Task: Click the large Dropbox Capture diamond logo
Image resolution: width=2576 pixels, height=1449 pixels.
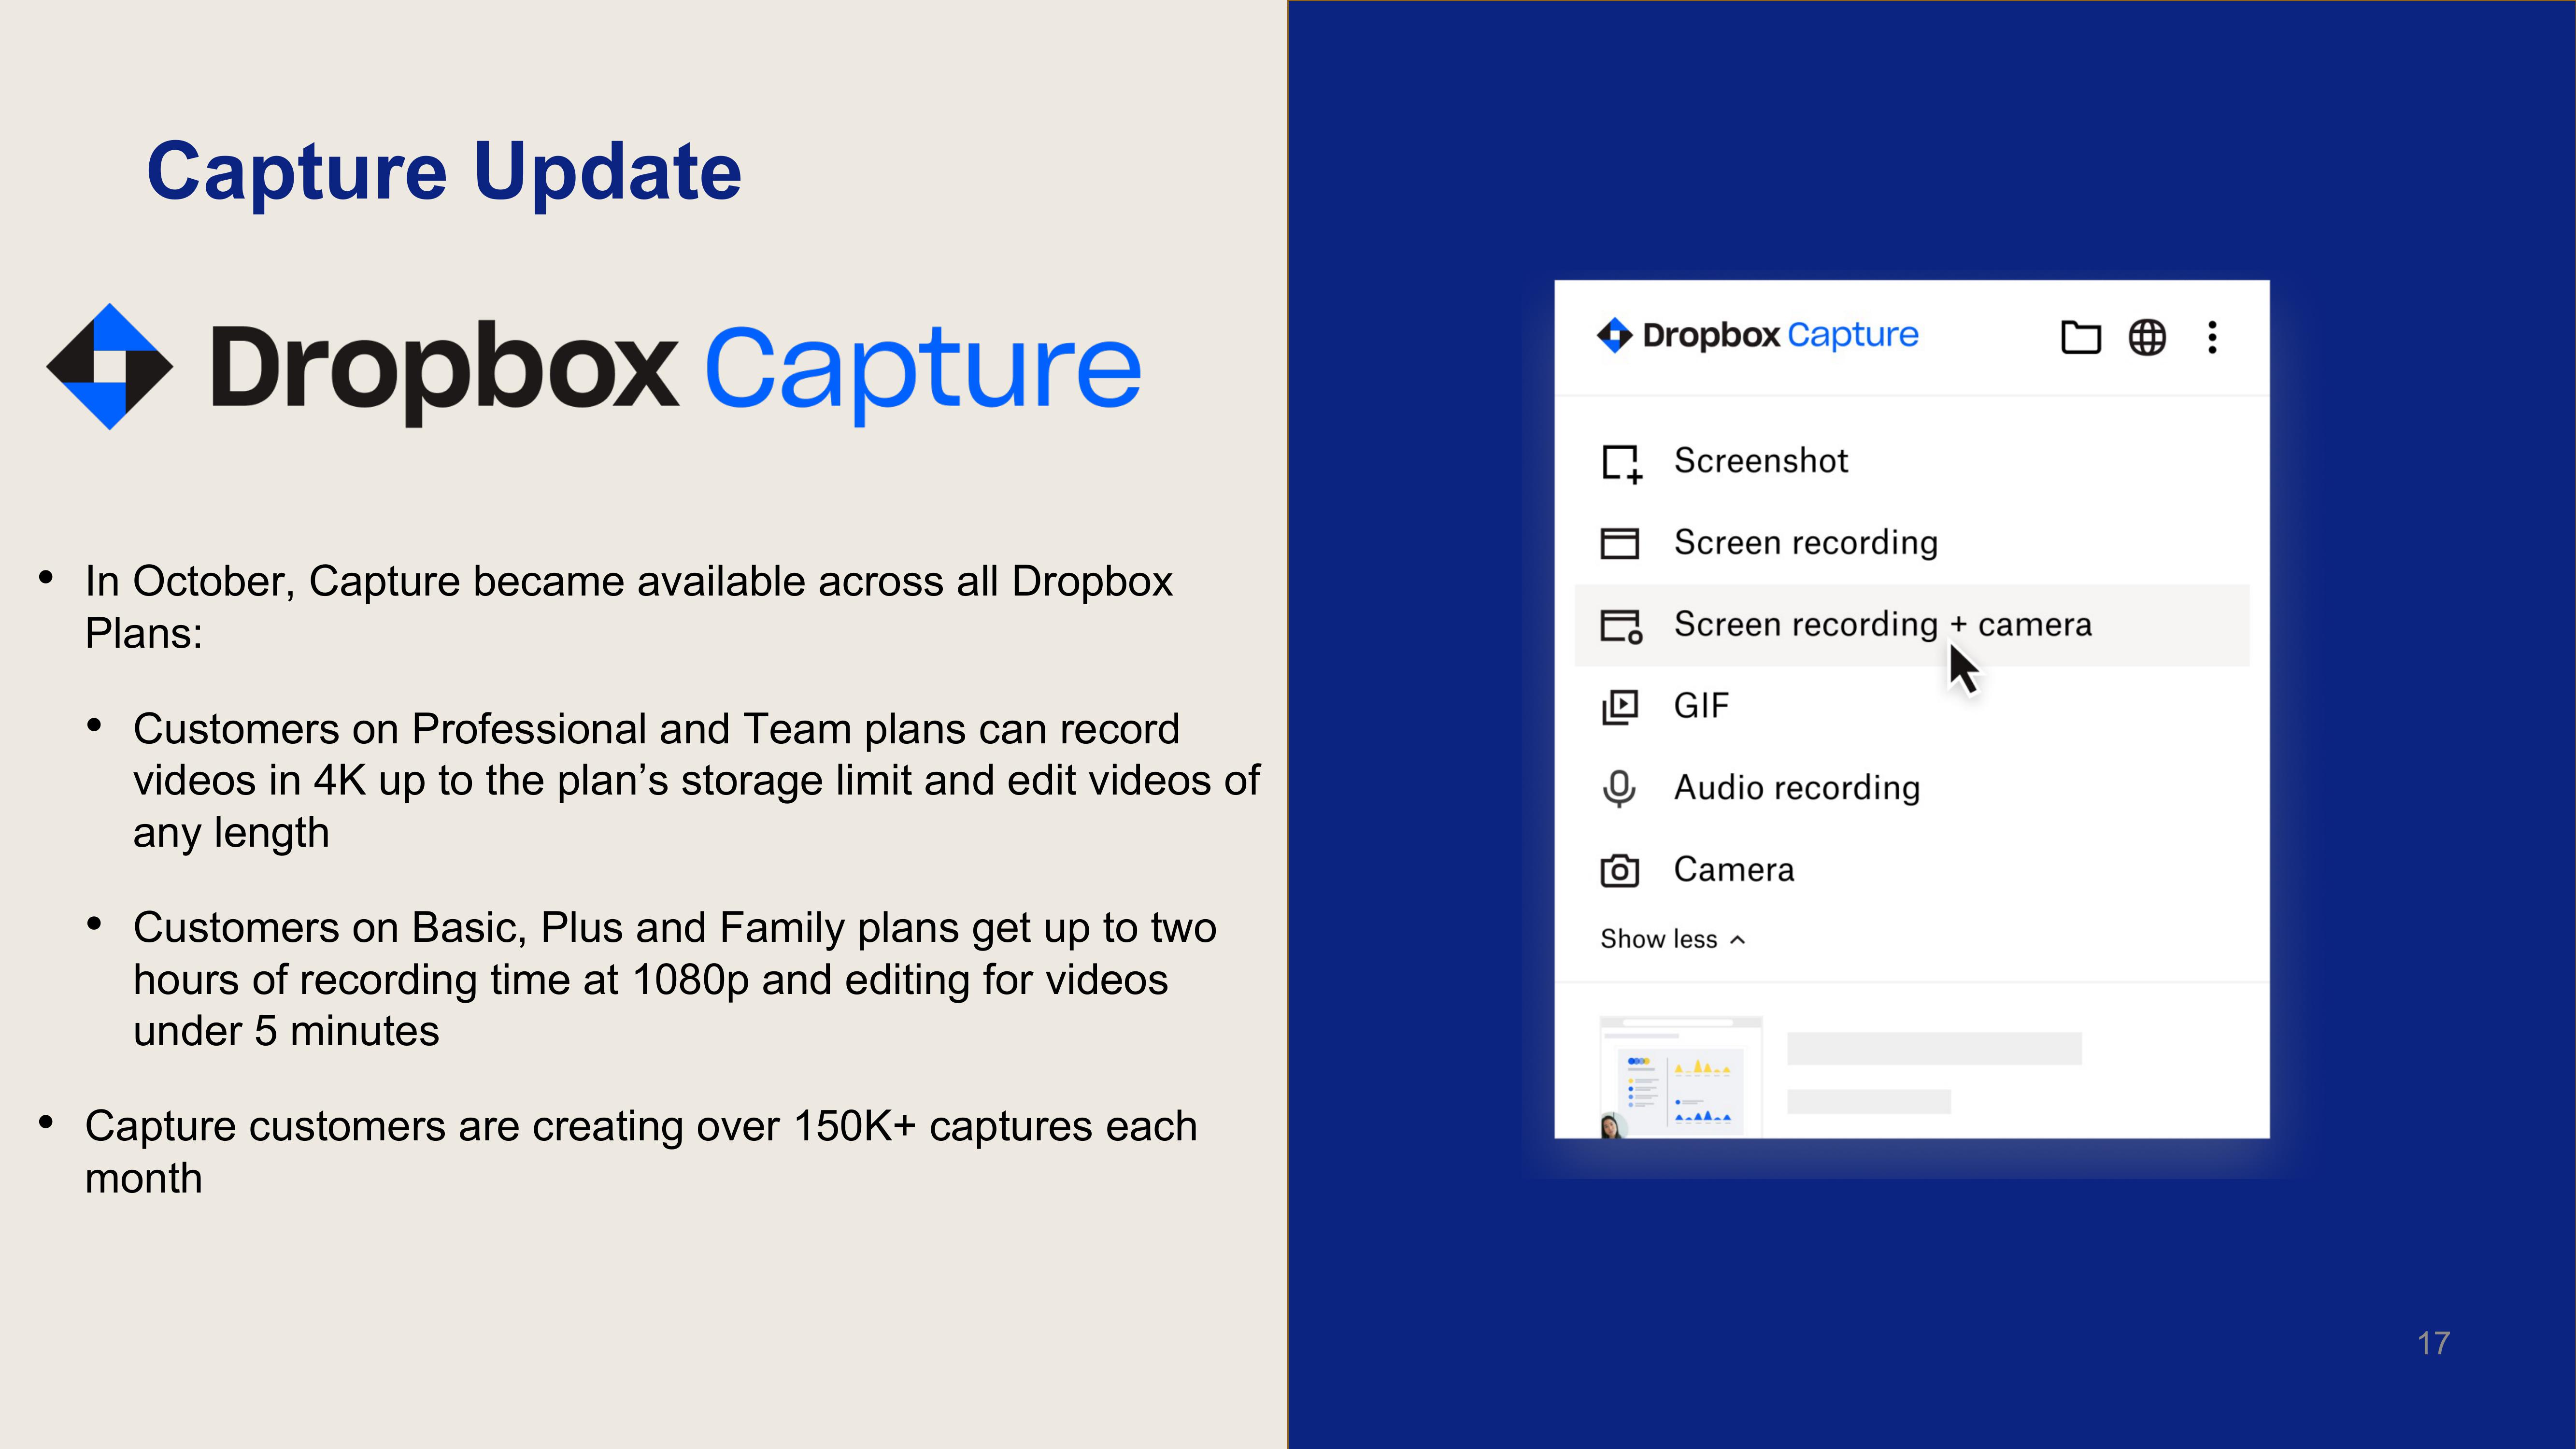Action: 109,367
